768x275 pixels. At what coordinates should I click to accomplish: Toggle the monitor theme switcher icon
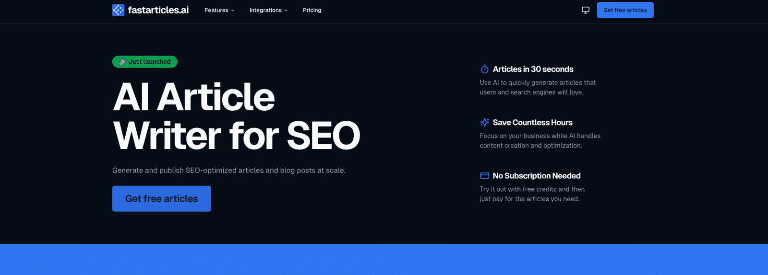coord(586,10)
